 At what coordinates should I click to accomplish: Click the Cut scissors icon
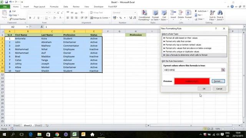pyautogui.click(x=10, y=11)
